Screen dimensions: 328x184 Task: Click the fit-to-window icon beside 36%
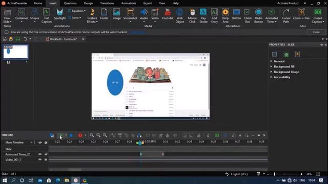(318, 174)
